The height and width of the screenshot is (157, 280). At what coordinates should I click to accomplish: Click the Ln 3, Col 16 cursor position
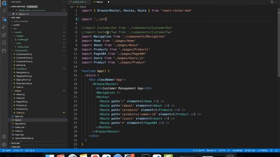click(x=198, y=150)
